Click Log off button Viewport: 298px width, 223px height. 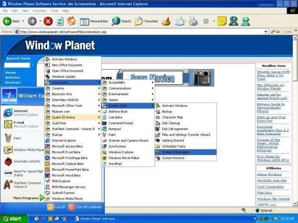56,207
